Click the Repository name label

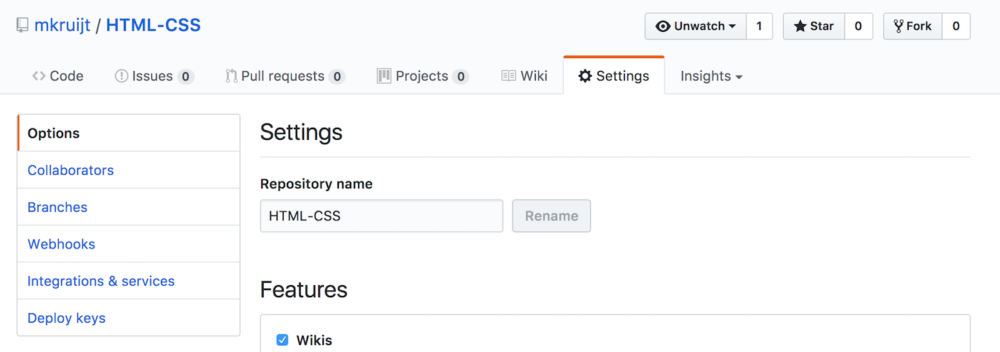316,184
